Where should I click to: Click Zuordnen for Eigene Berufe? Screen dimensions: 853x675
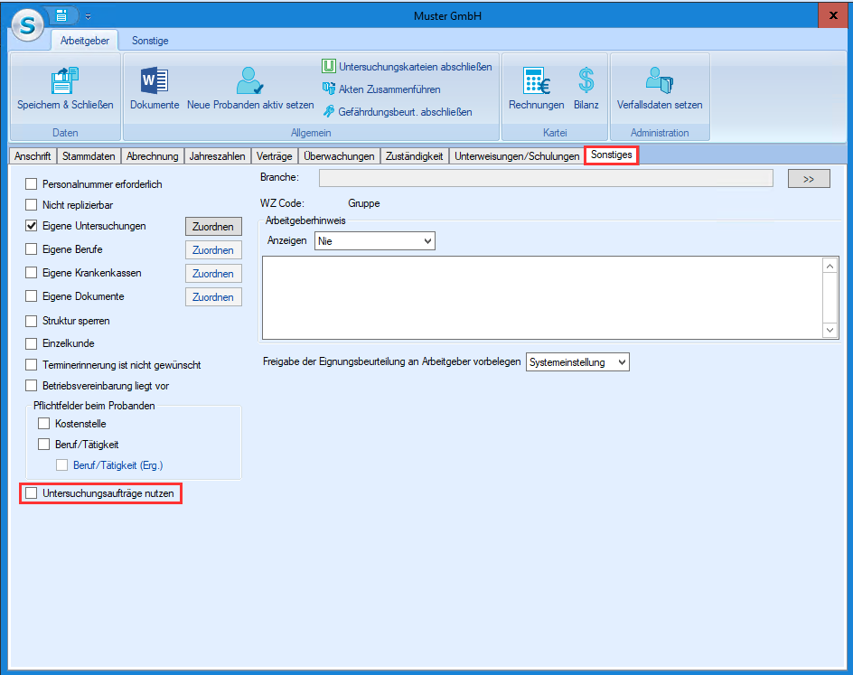[213, 250]
